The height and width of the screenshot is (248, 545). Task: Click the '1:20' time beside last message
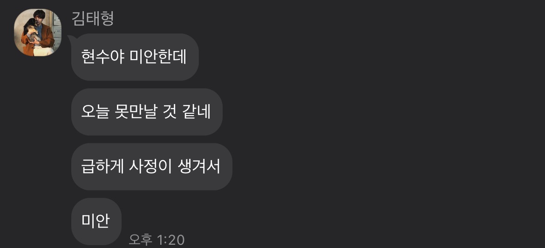(x=170, y=240)
